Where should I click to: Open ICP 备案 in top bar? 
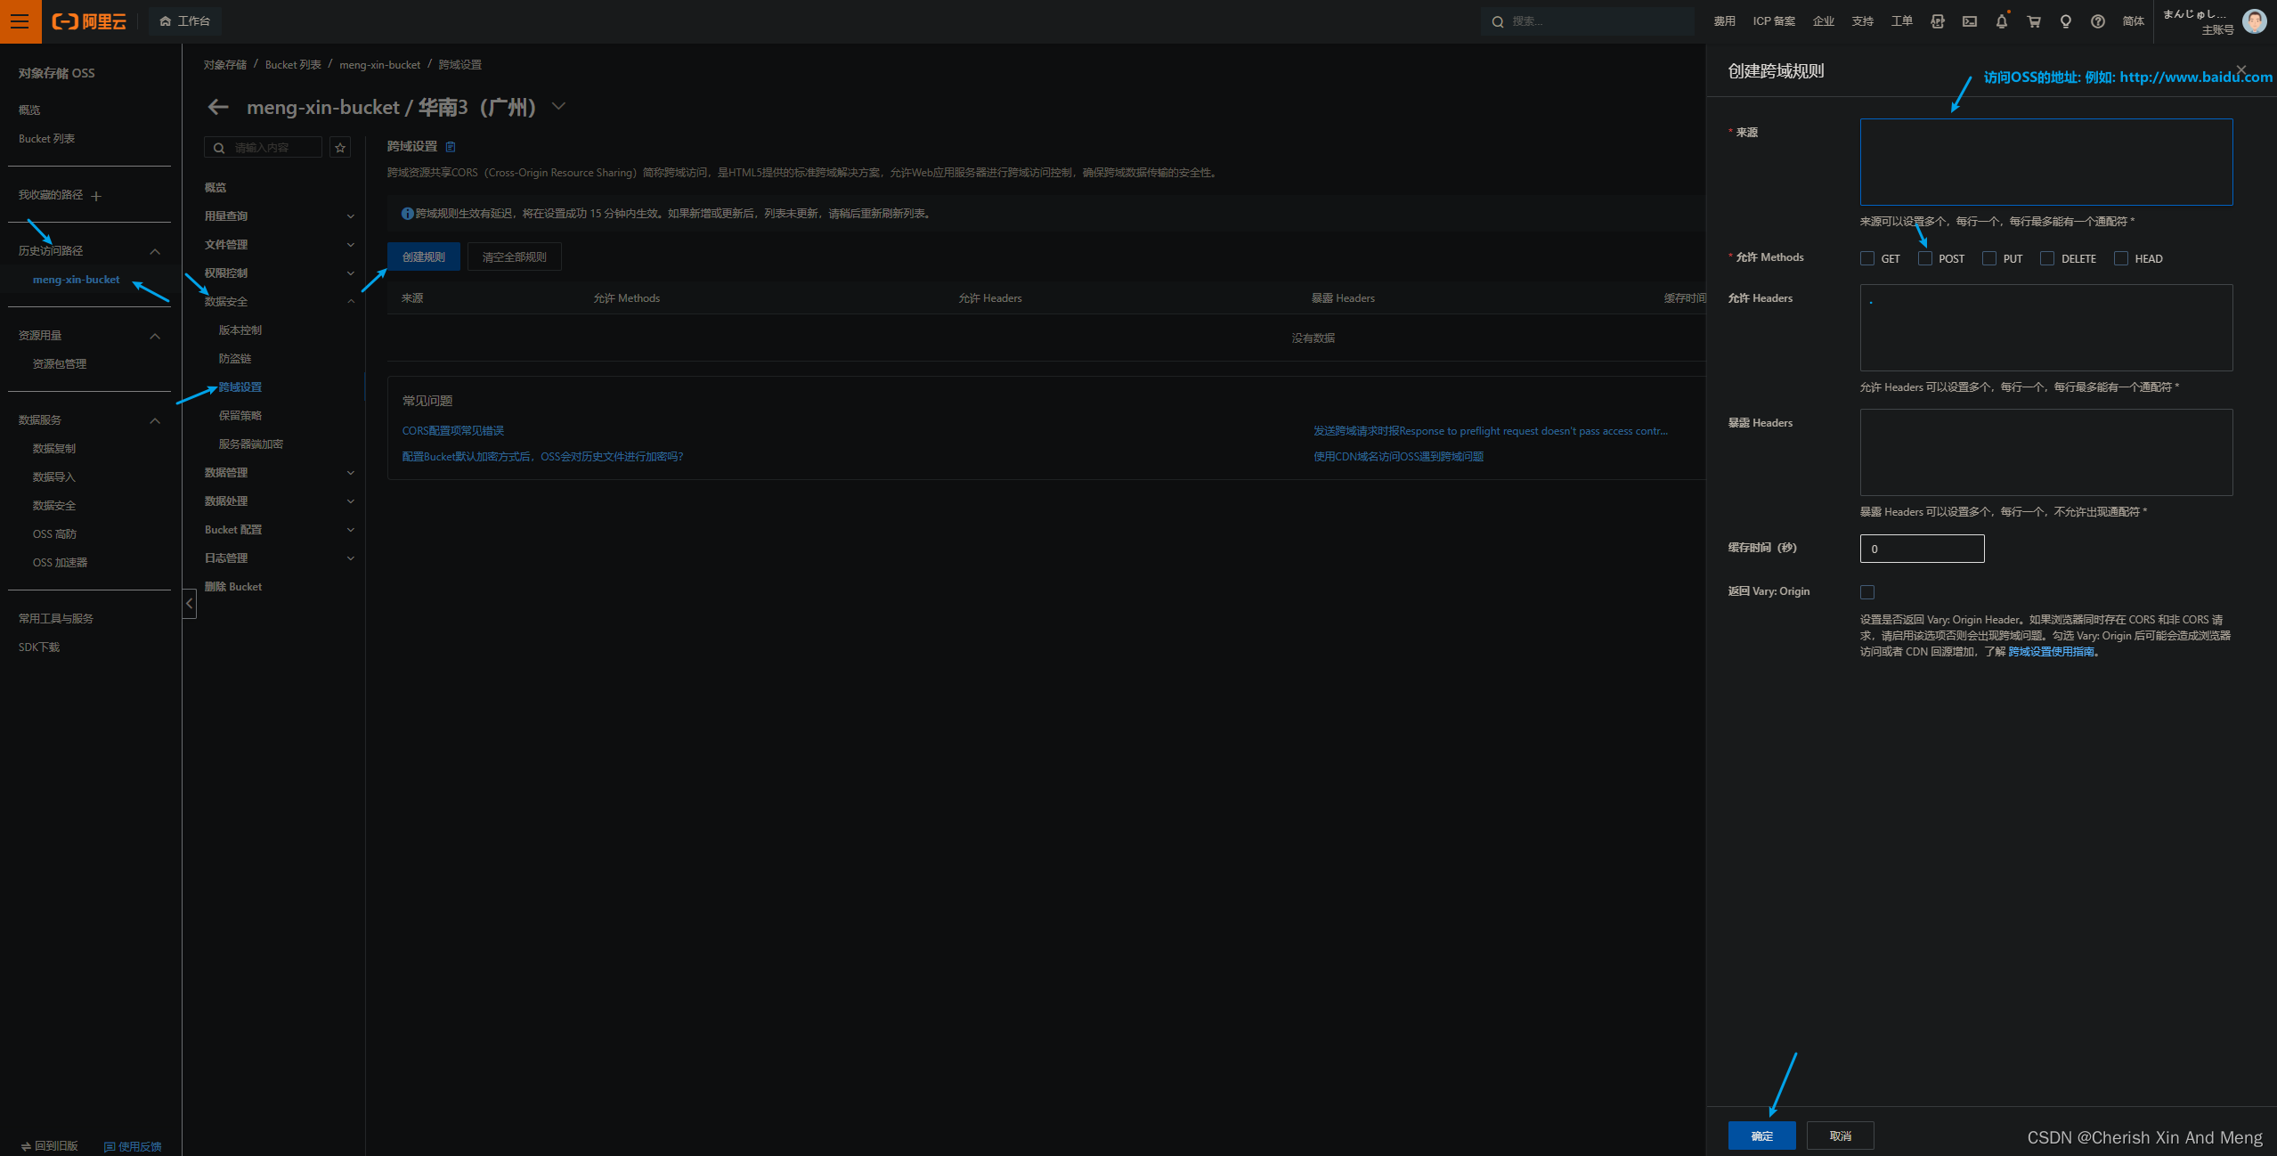pyautogui.click(x=1774, y=21)
